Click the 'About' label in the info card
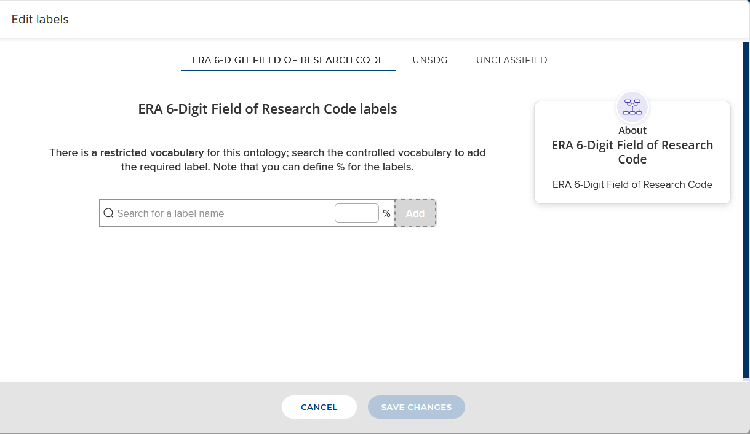The width and height of the screenshot is (750, 434). tap(632, 130)
